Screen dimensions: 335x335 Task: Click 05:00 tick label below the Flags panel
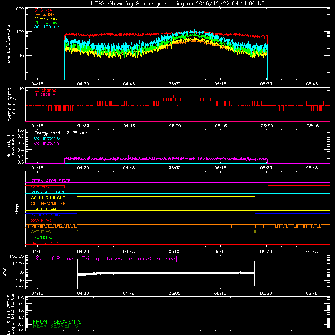pos(175,252)
